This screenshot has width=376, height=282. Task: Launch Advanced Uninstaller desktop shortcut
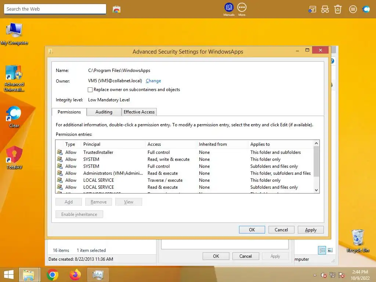(14, 79)
